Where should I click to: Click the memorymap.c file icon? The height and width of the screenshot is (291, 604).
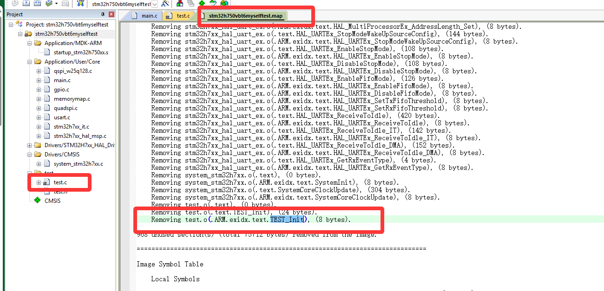(x=46, y=99)
